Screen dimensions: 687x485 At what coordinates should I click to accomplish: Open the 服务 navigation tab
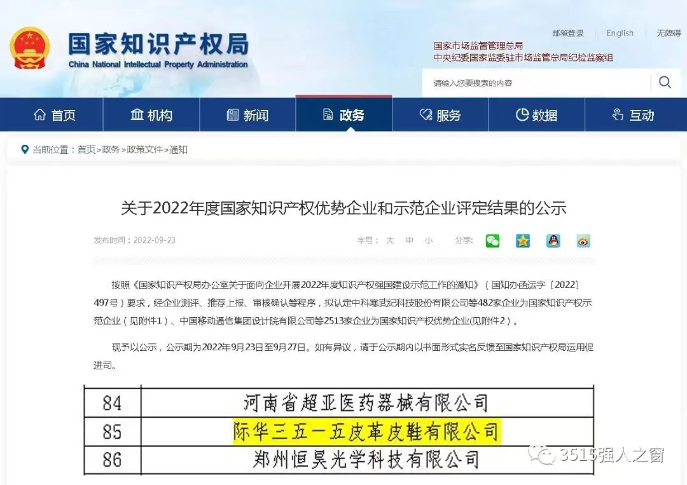[x=440, y=115]
